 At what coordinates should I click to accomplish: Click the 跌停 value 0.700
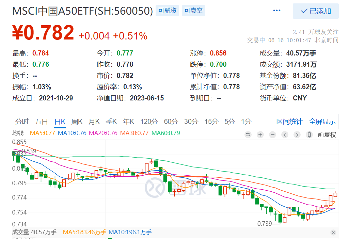(218, 64)
